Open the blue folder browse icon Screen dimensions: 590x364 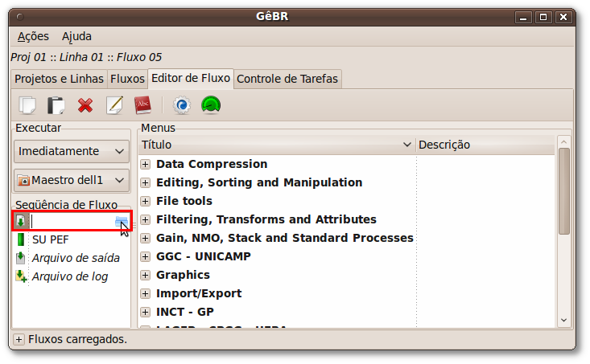click(x=122, y=222)
